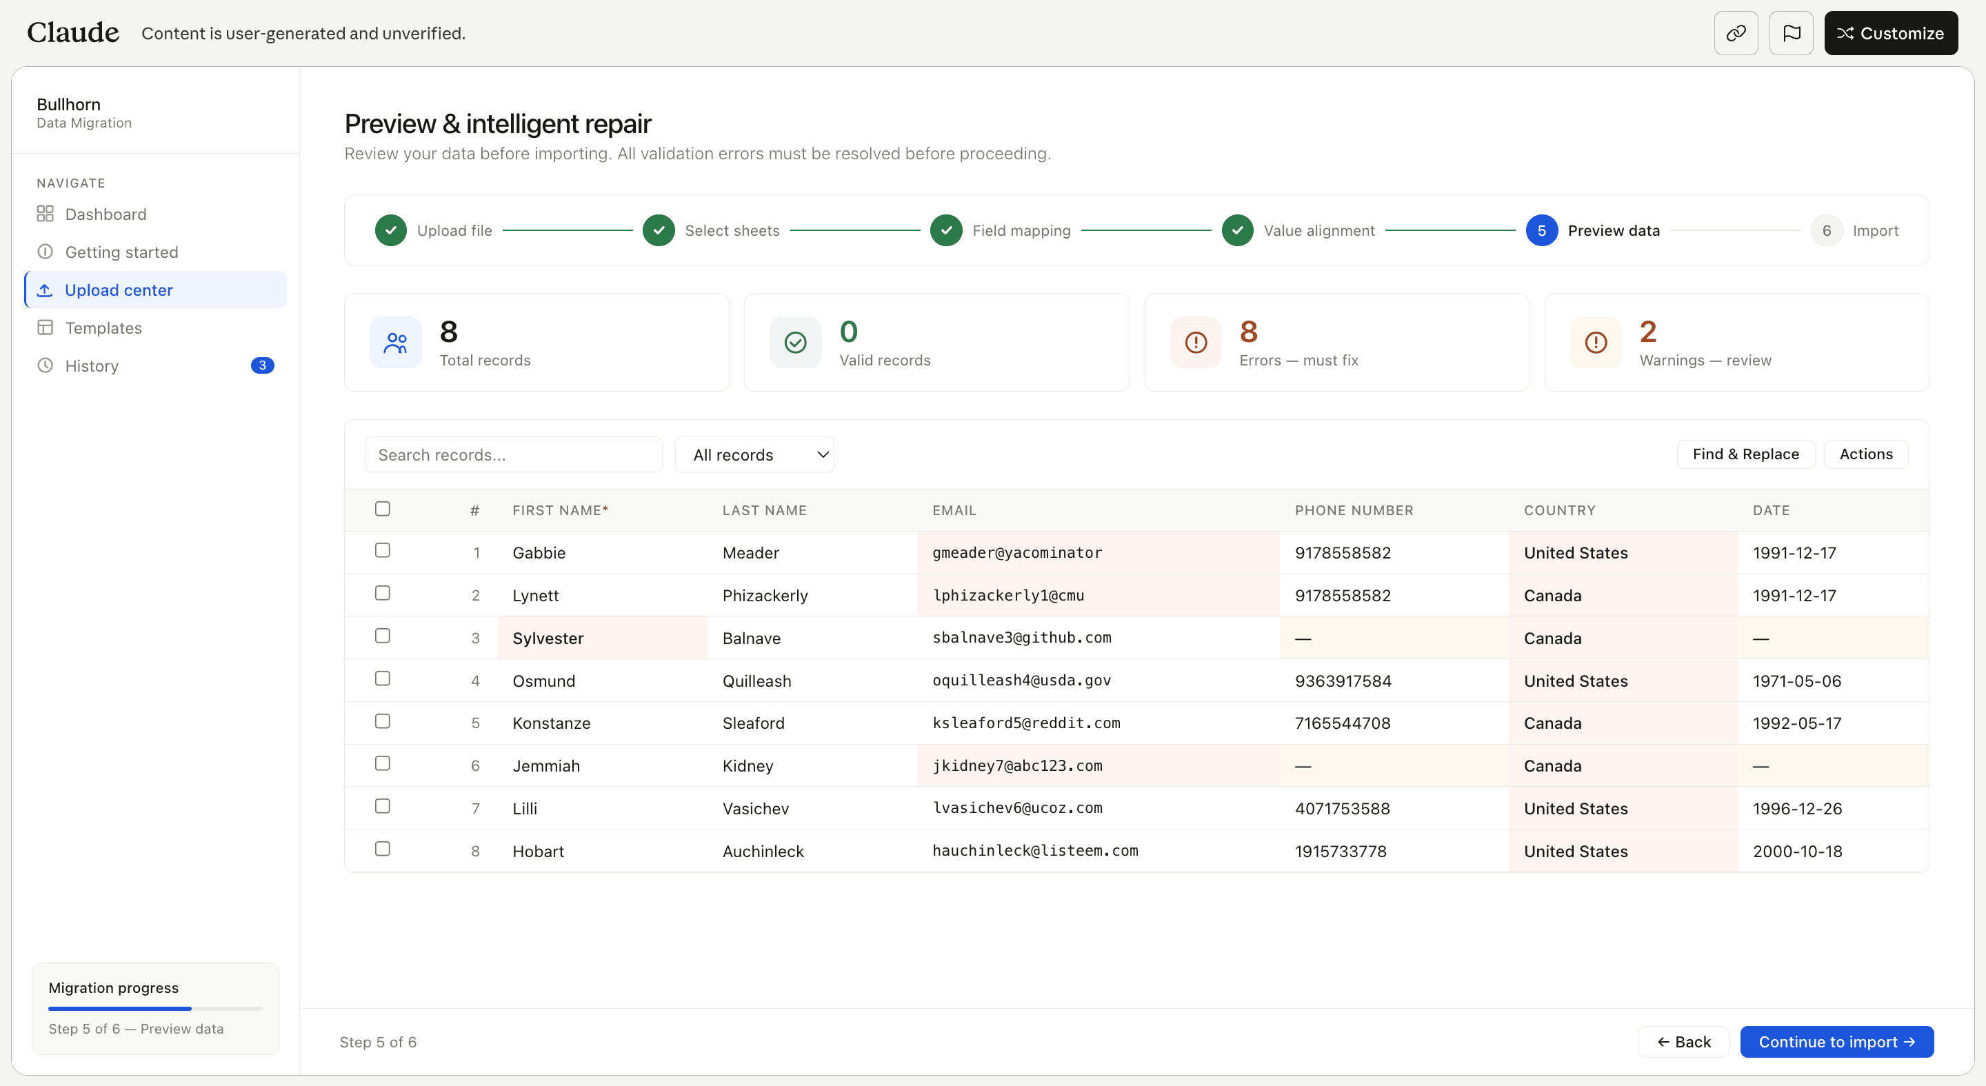Click the Country column header
The height and width of the screenshot is (1086, 1986).
coord(1559,510)
